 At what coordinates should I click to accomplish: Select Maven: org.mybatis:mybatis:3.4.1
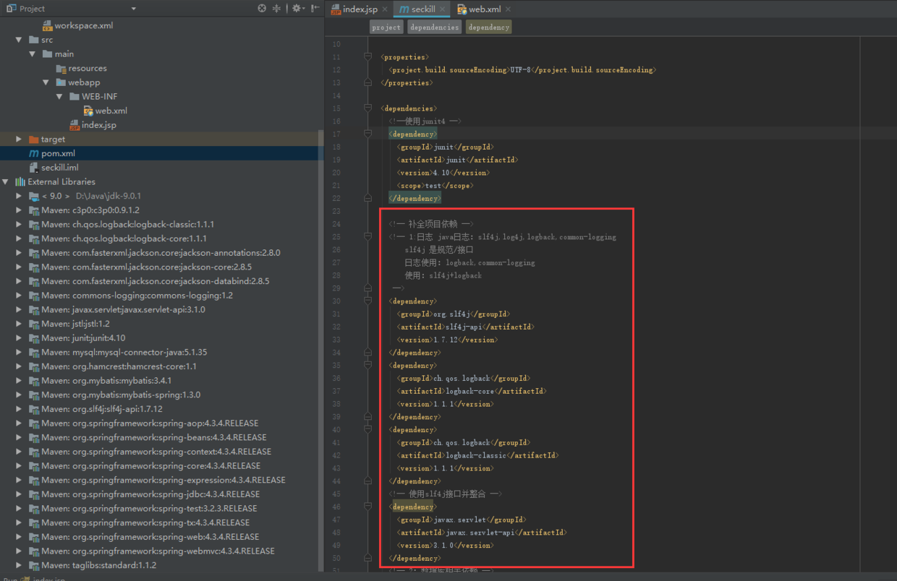106,381
